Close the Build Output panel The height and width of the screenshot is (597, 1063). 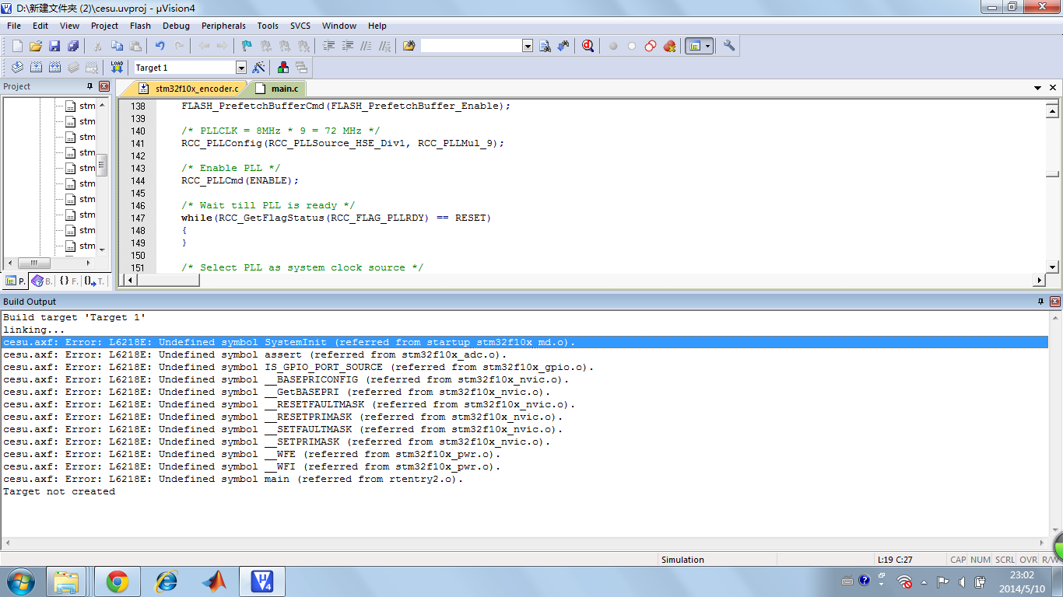click(1055, 302)
